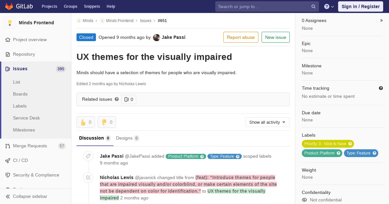Screen dimensions: 389x204
Task: Click the Time tracking help icon
Action: 381,88
